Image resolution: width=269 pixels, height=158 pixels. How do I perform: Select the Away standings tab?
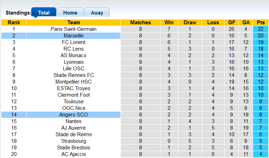click(x=97, y=13)
